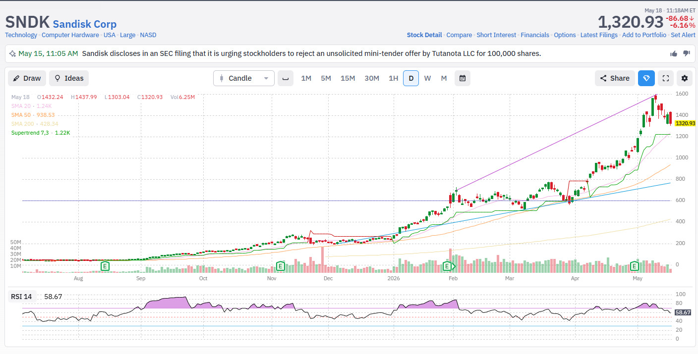Open the calendar date range picker
The image size is (698, 354).
tap(463, 78)
